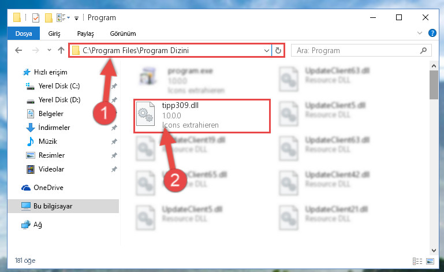Refresh the current folder view
Screen dimensions: 444x272
tap(278, 50)
